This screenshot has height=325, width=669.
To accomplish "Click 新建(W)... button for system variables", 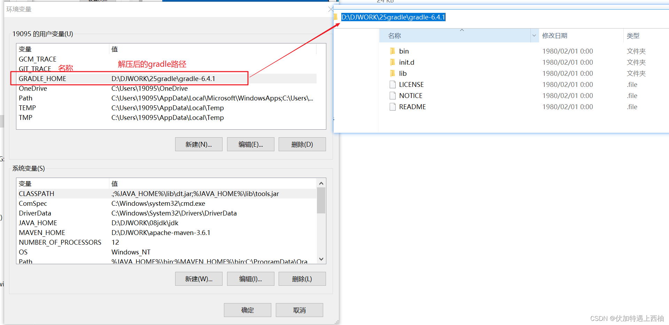I will pyautogui.click(x=199, y=279).
